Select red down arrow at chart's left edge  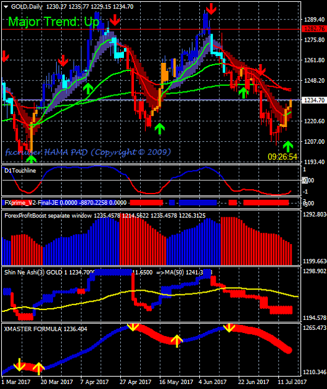[x=5, y=56]
